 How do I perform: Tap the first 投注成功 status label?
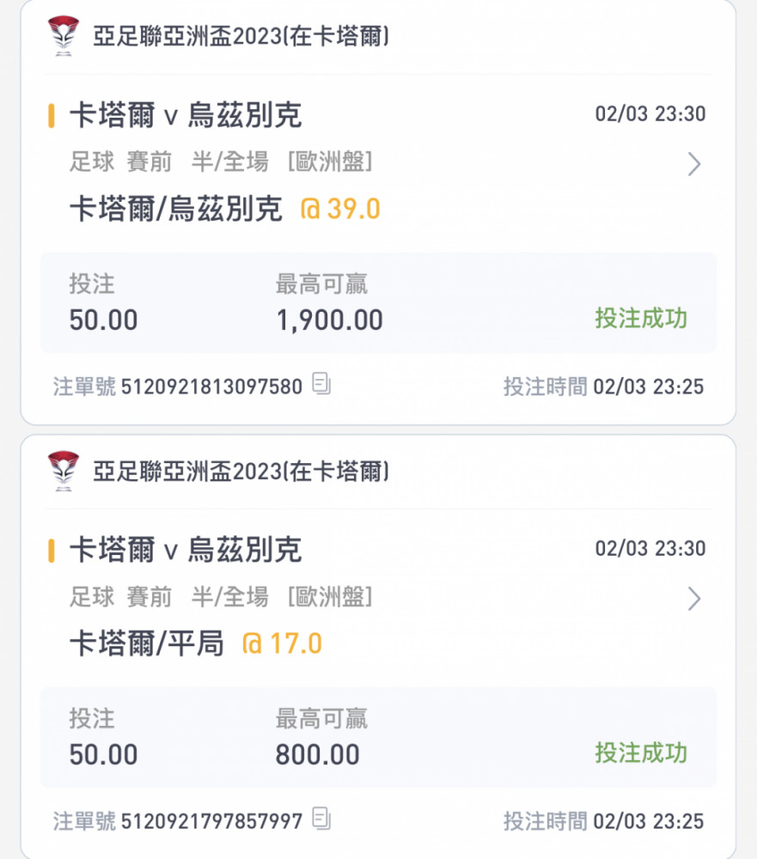tap(641, 319)
